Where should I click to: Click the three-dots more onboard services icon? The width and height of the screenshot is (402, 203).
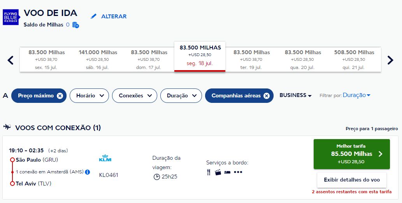coord(238,172)
